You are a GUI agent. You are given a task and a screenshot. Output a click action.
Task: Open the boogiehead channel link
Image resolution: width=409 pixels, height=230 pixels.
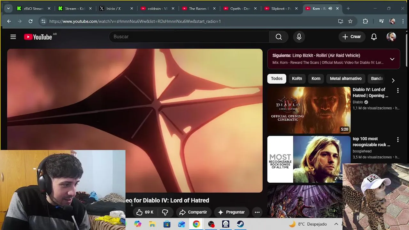362,151
